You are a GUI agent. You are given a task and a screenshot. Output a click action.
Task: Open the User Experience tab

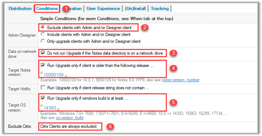tap(103, 8)
